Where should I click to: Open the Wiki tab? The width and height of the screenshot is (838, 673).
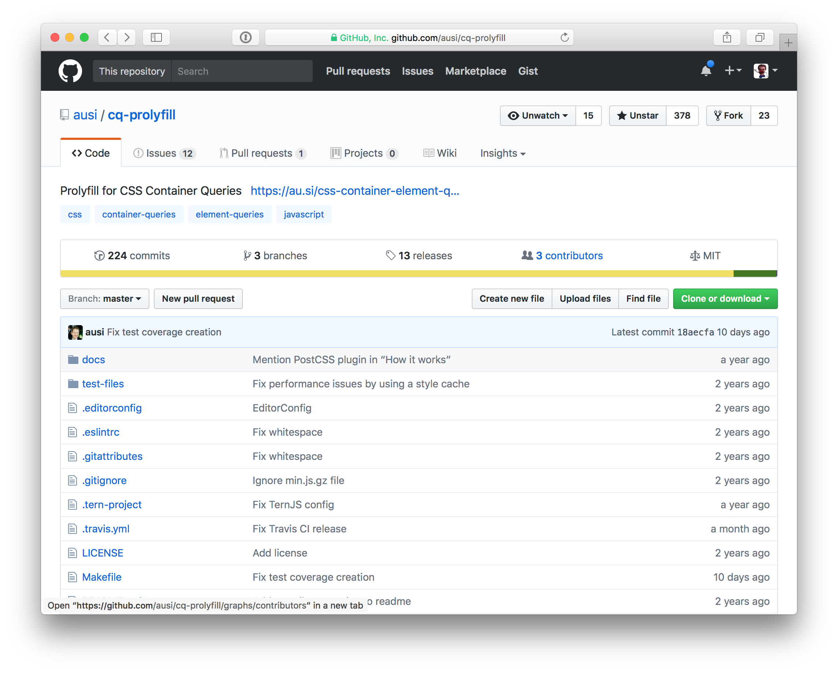click(440, 153)
